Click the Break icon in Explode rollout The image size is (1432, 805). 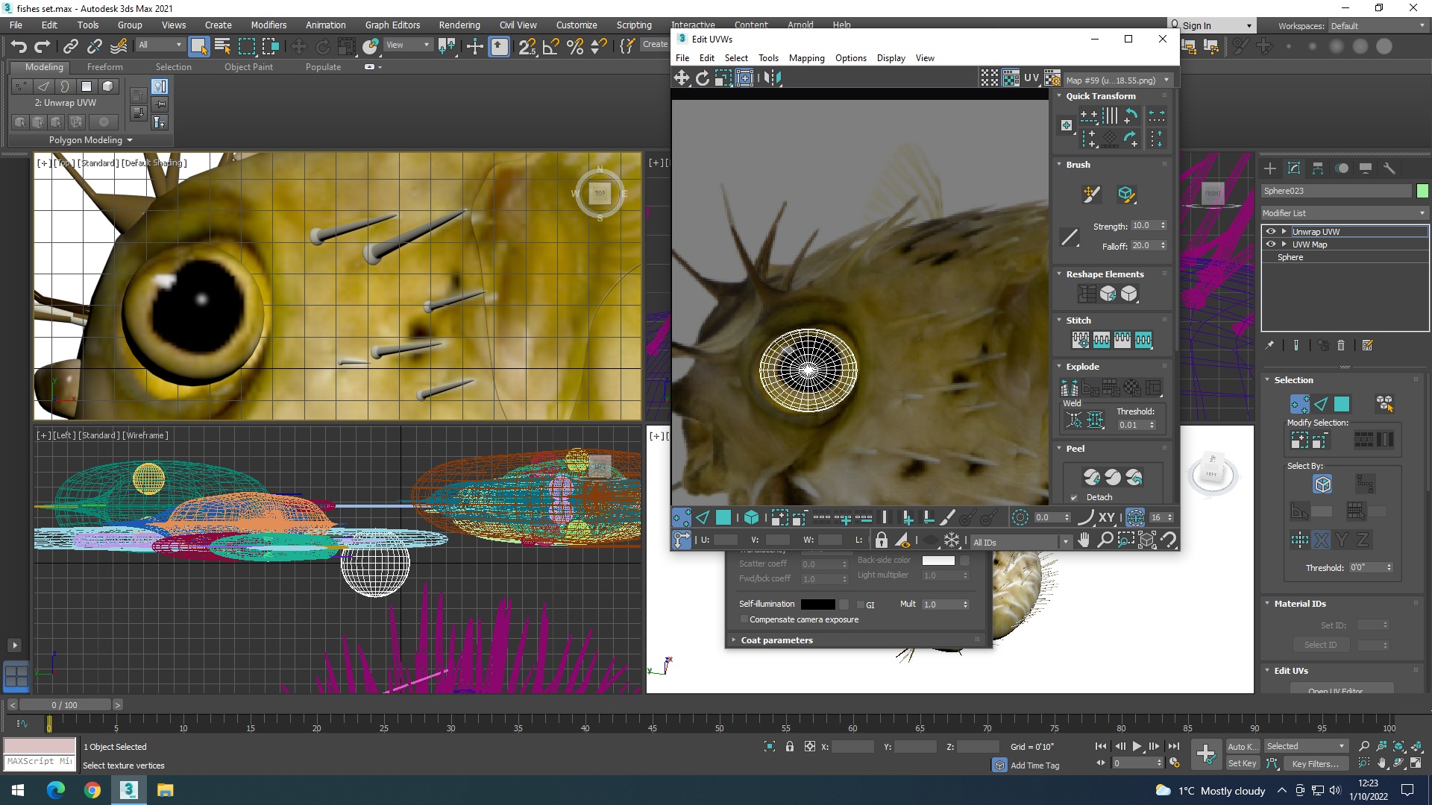1070,388
